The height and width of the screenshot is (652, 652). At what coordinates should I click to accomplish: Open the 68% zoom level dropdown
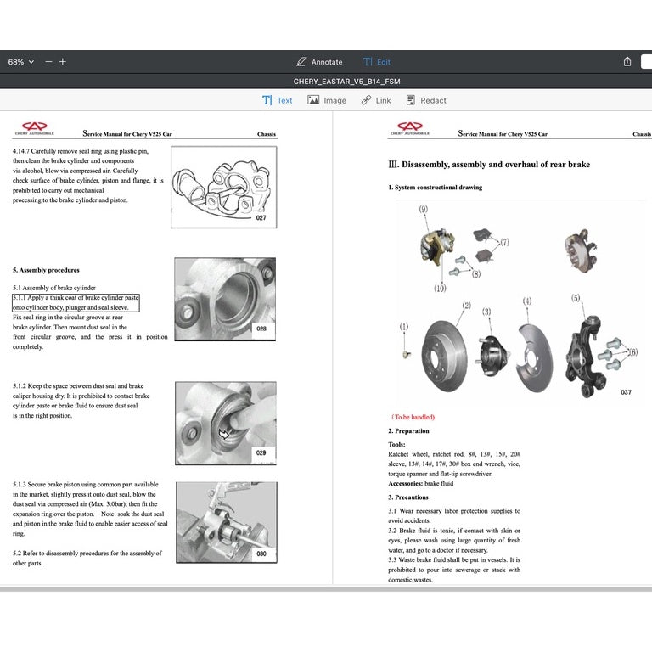20,62
